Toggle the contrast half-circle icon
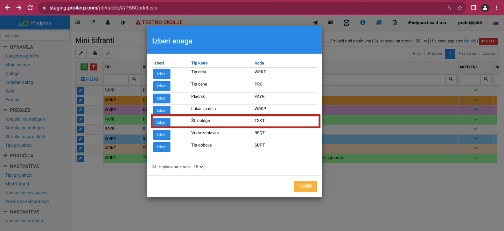504x231 pixels. click(x=123, y=22)
